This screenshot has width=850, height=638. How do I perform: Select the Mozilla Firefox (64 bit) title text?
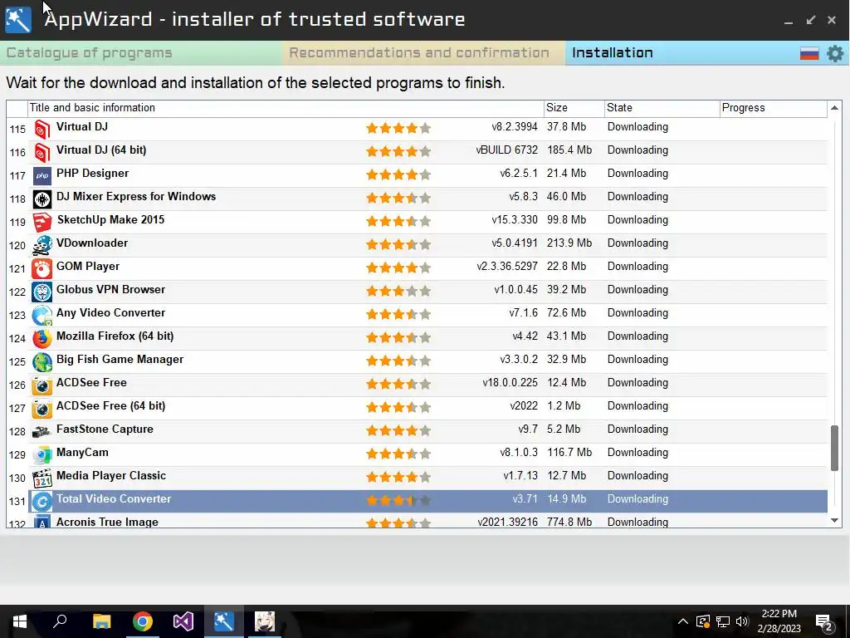[x=115, y=336]
